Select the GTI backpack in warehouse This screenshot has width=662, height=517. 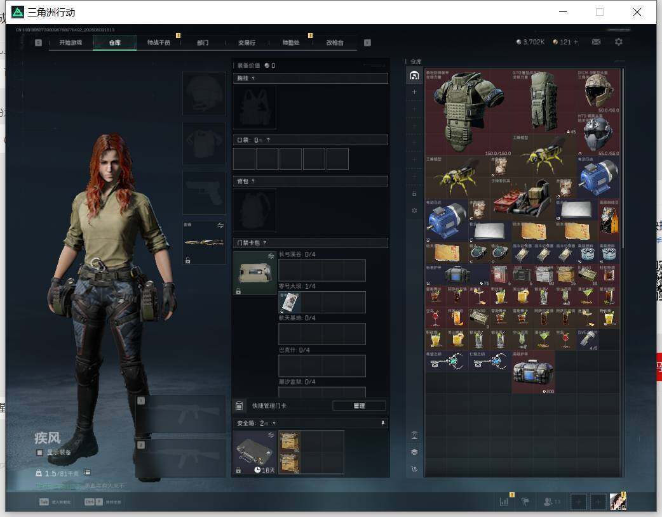[544, 102]
